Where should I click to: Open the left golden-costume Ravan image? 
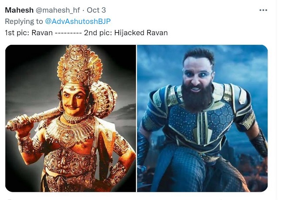click(x=71, y=118)
